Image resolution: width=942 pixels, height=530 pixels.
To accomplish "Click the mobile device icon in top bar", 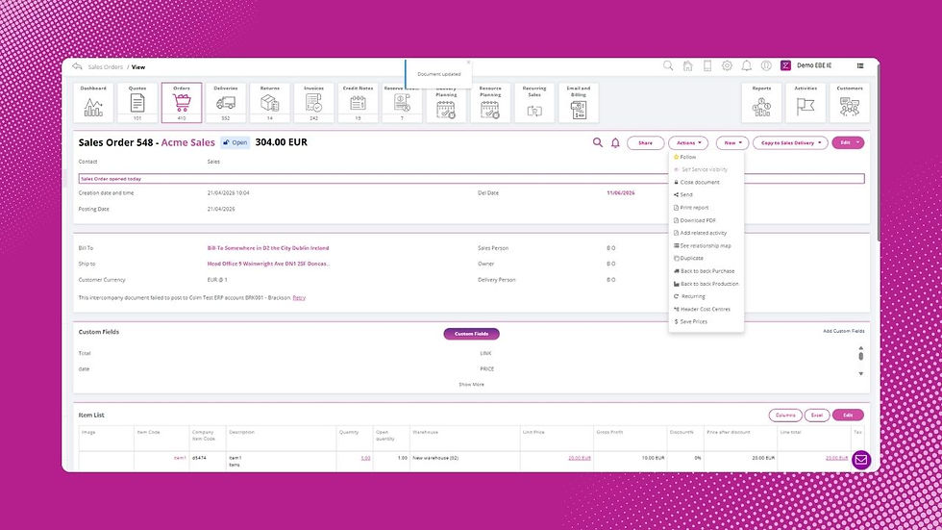I will tap(707, 65).
